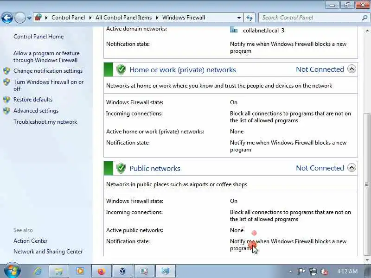
Task: Open Windows Explorer from the taskbar
Action: click(59, 271)
